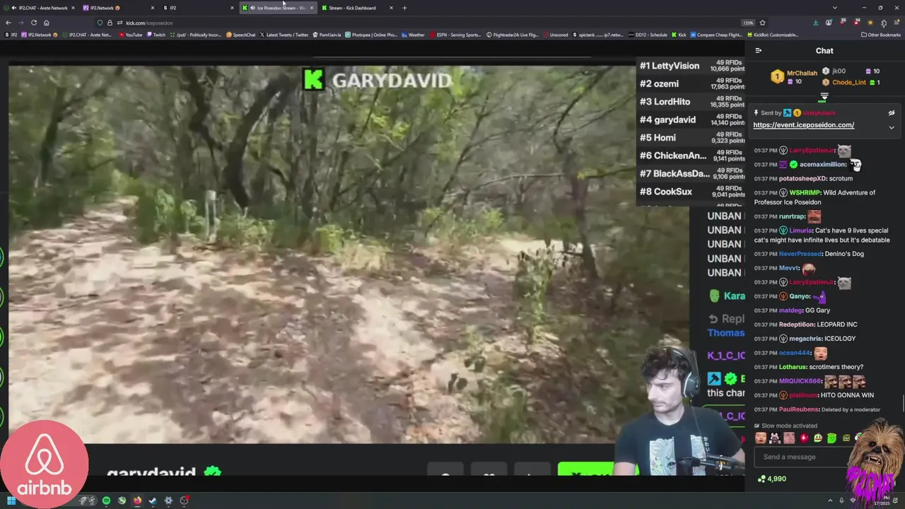This screenshot has height=509, width=905.
Task: Open browser application menu icon
Action: click(x=897, y=23)
